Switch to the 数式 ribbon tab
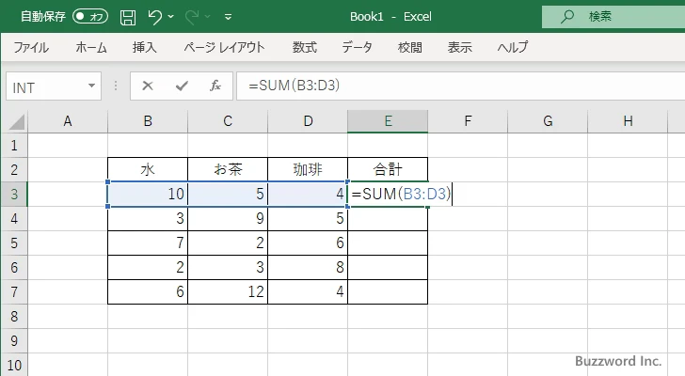Screen dimensions: 685x376 pyautogui.click(x=304, y=47)
